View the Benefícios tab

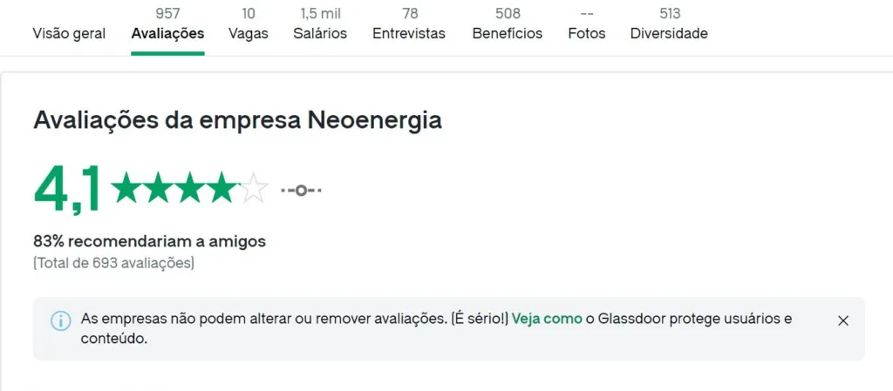508,25
